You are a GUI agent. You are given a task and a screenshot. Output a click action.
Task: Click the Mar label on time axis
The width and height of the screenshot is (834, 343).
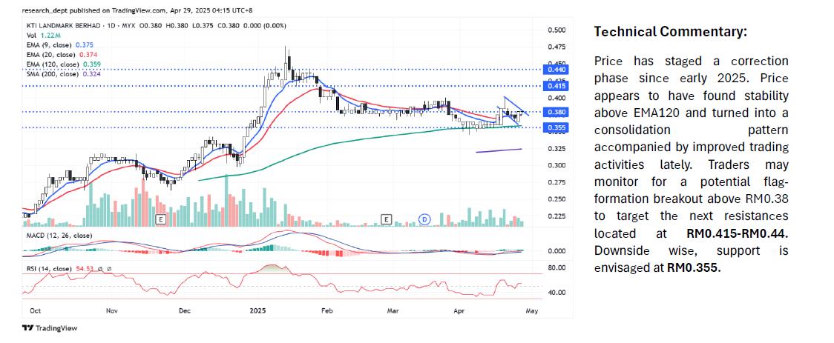coord(393,310)
